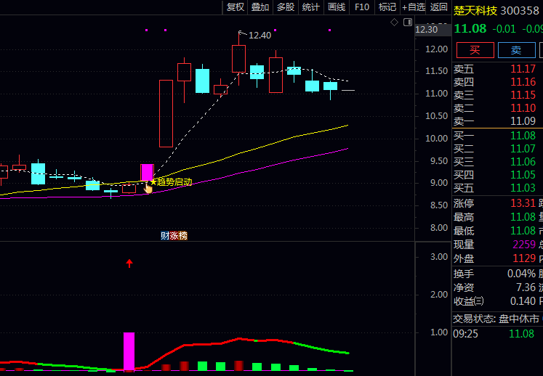Screen dimensions: 543x376
Task: Click stock name 楚天科技
Action: (x=475, y=11)
